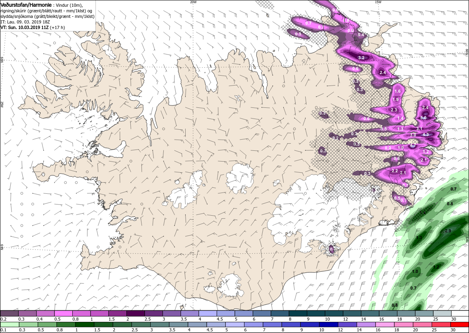This screenshot has width=469, height=333.
Task: Click the 3.1 snowfall value on the map
Action: 419,129
